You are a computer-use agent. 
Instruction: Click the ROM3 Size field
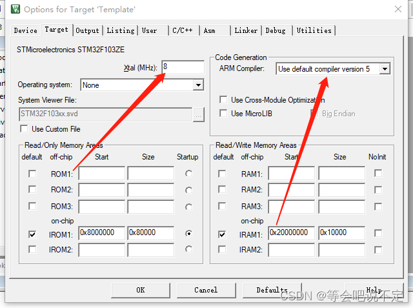pyautogui.click(x=151, y=206)
